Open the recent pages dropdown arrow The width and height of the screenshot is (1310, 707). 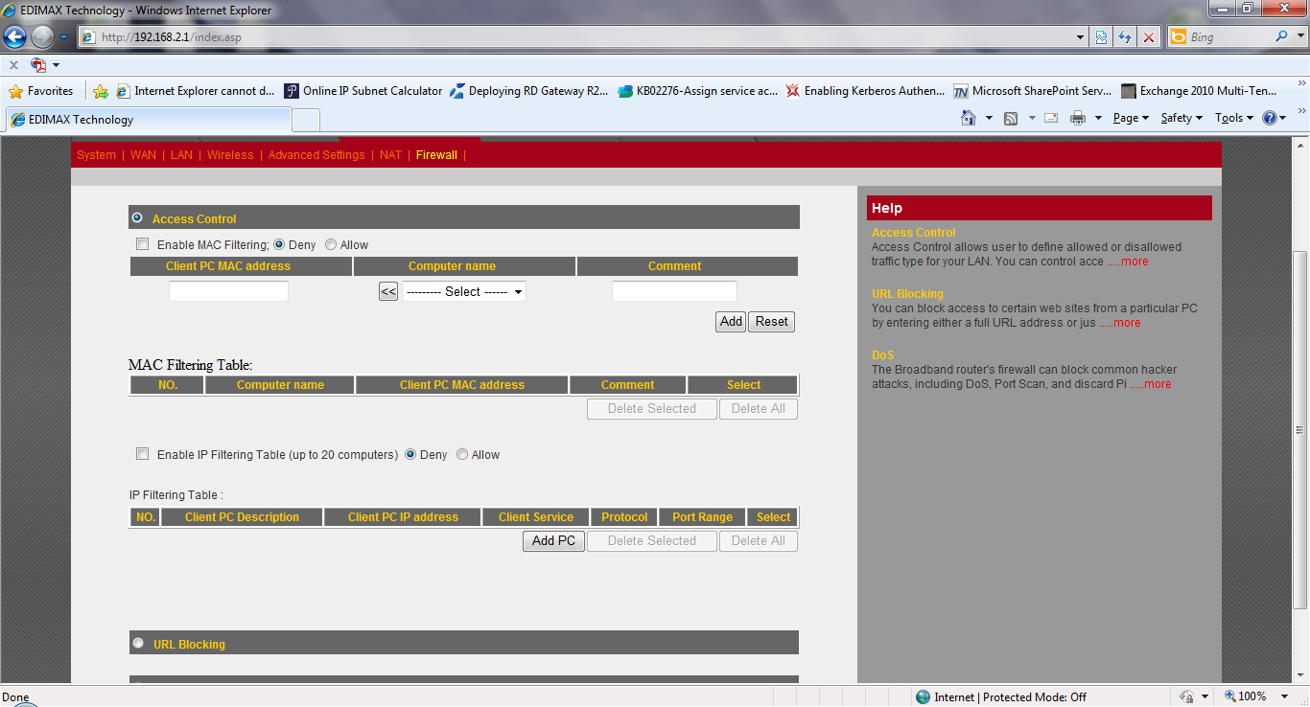[63, 37]
